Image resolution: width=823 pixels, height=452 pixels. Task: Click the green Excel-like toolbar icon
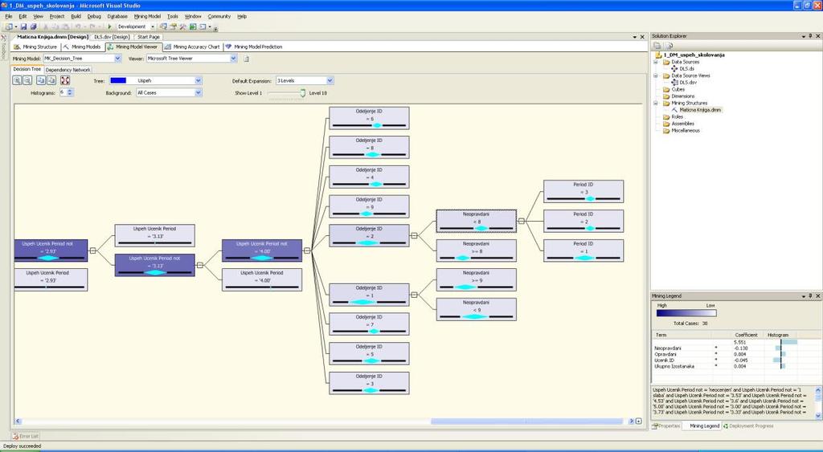point(193,26)
